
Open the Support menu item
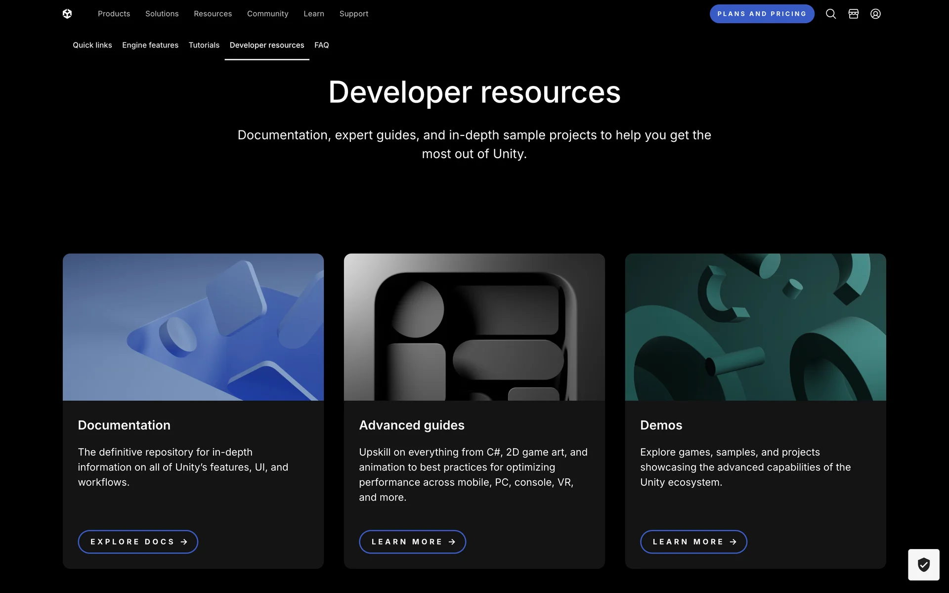click(354, 14)
